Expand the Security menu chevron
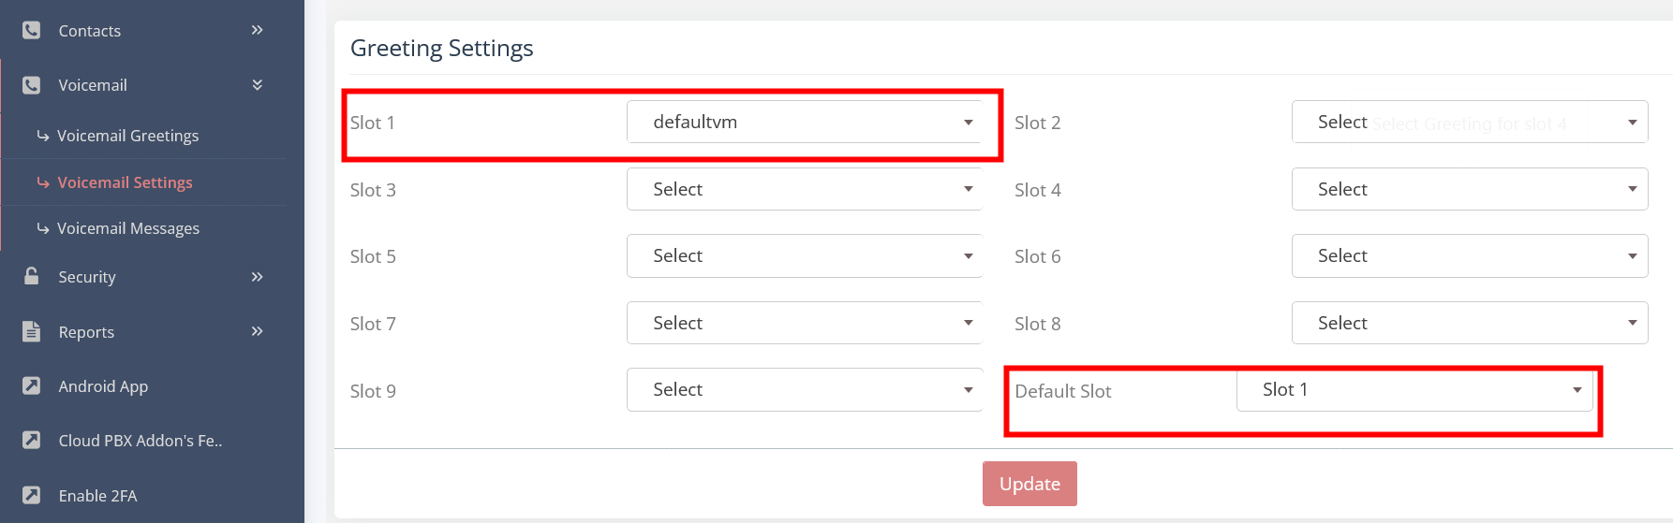The image size is (1673, 523). point(258,277)
